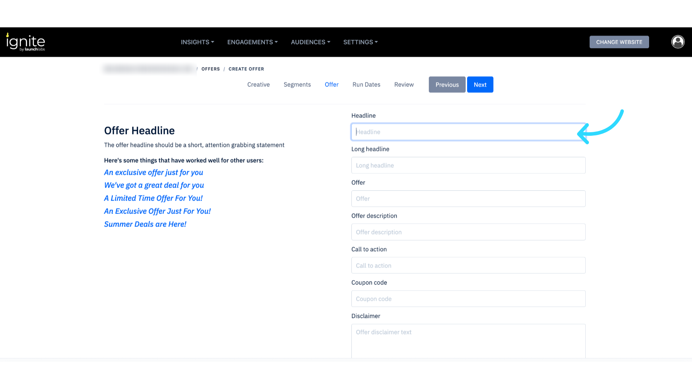Expand the Audiences dropdown
Screen dimensions: 692x389
click(x=310, y=42)
